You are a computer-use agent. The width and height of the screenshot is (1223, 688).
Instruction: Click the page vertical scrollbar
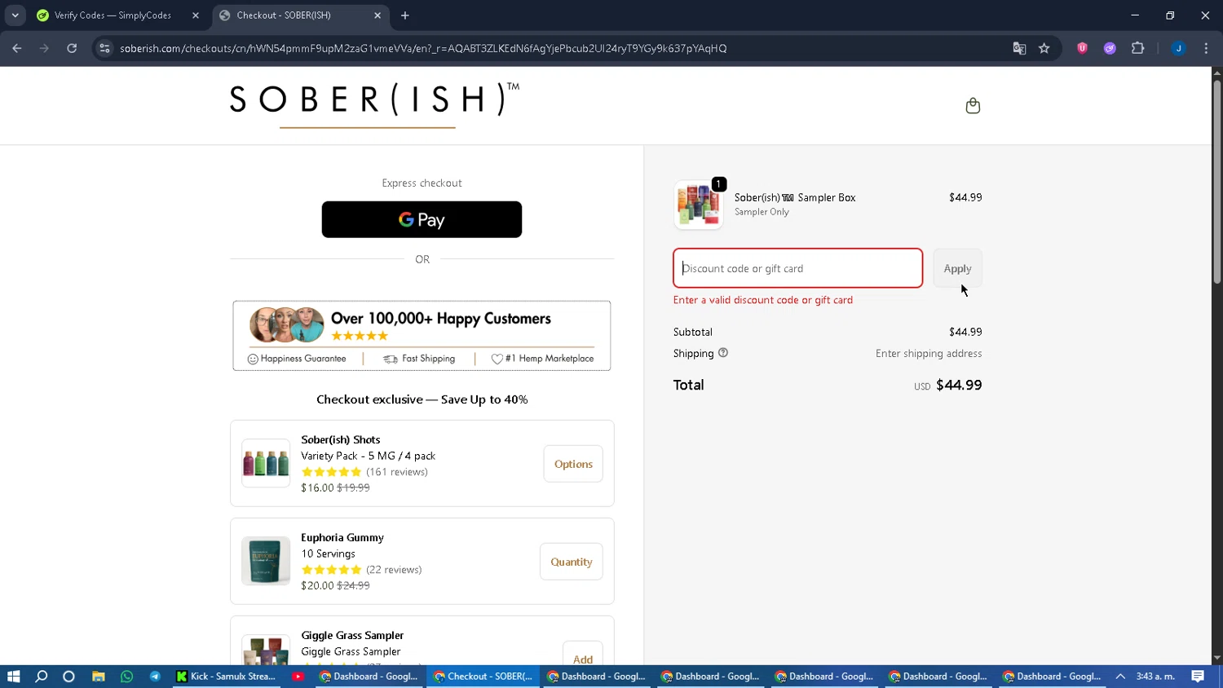[1216, 181]
